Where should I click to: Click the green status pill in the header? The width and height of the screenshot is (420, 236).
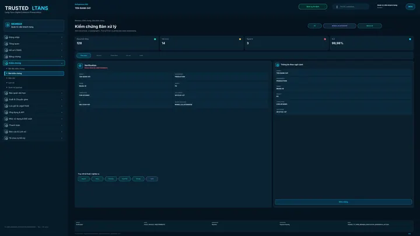coord(313,6)
